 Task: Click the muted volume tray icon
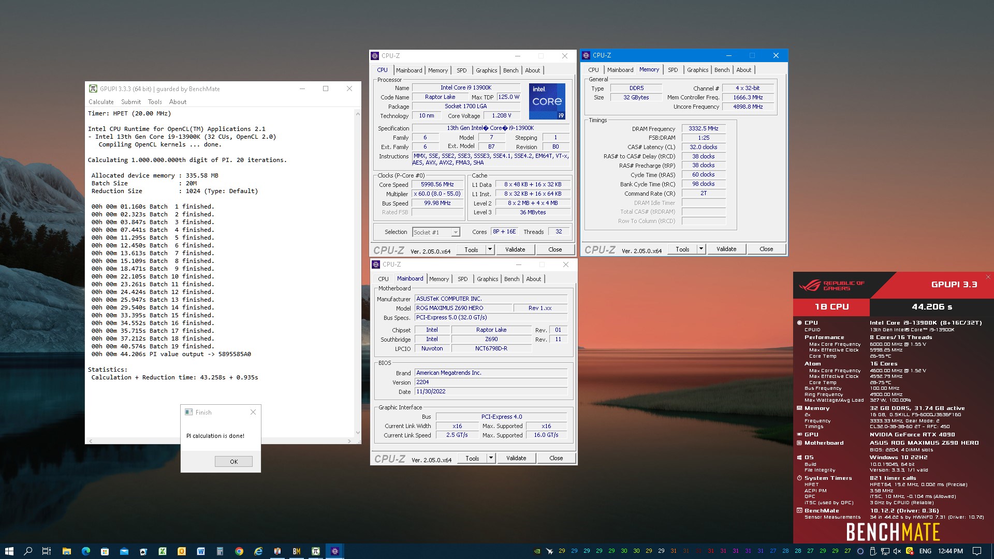pos(897,551)
